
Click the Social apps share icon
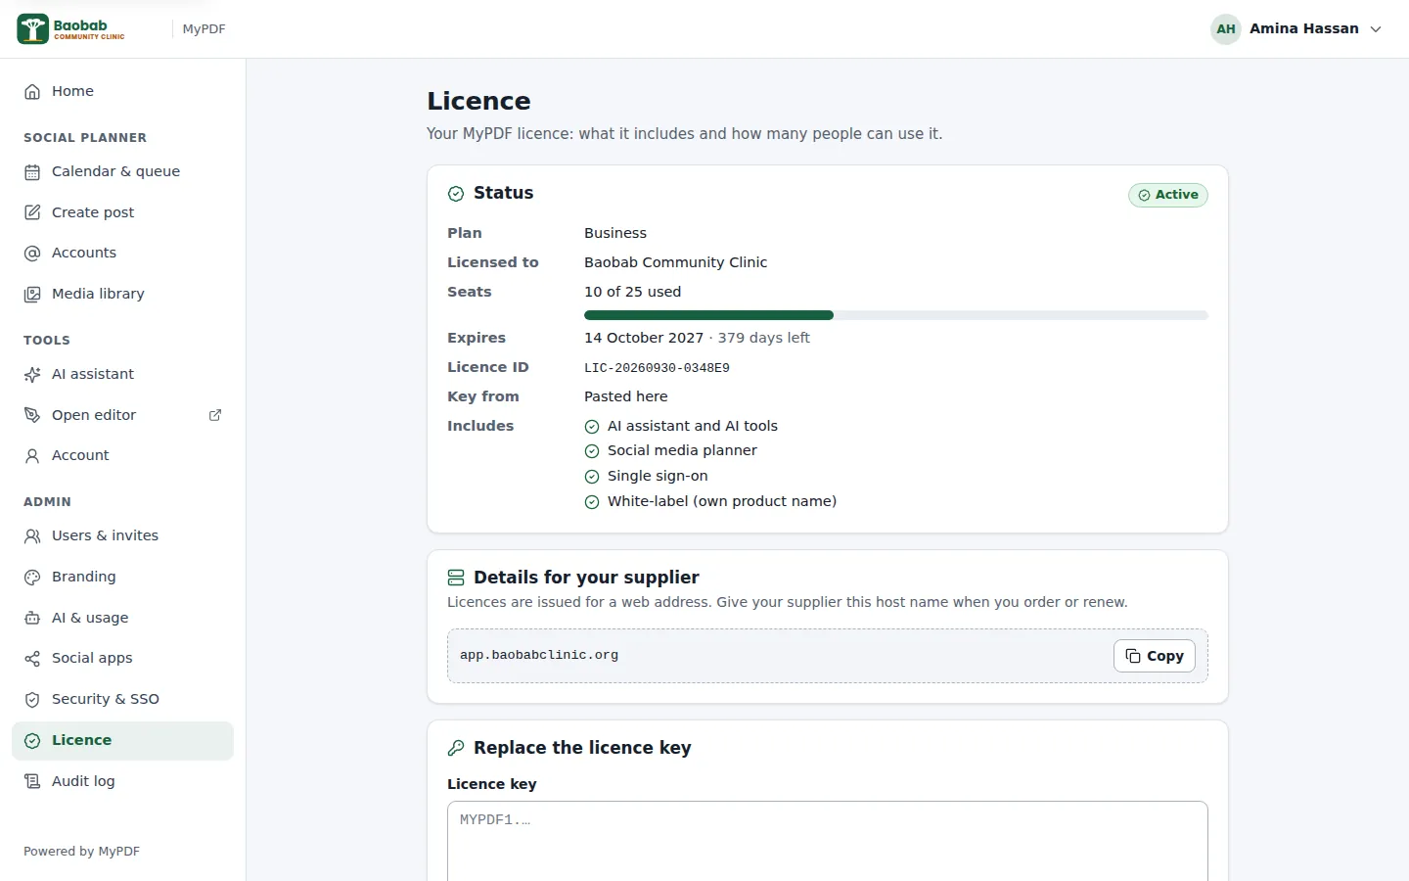32,658
